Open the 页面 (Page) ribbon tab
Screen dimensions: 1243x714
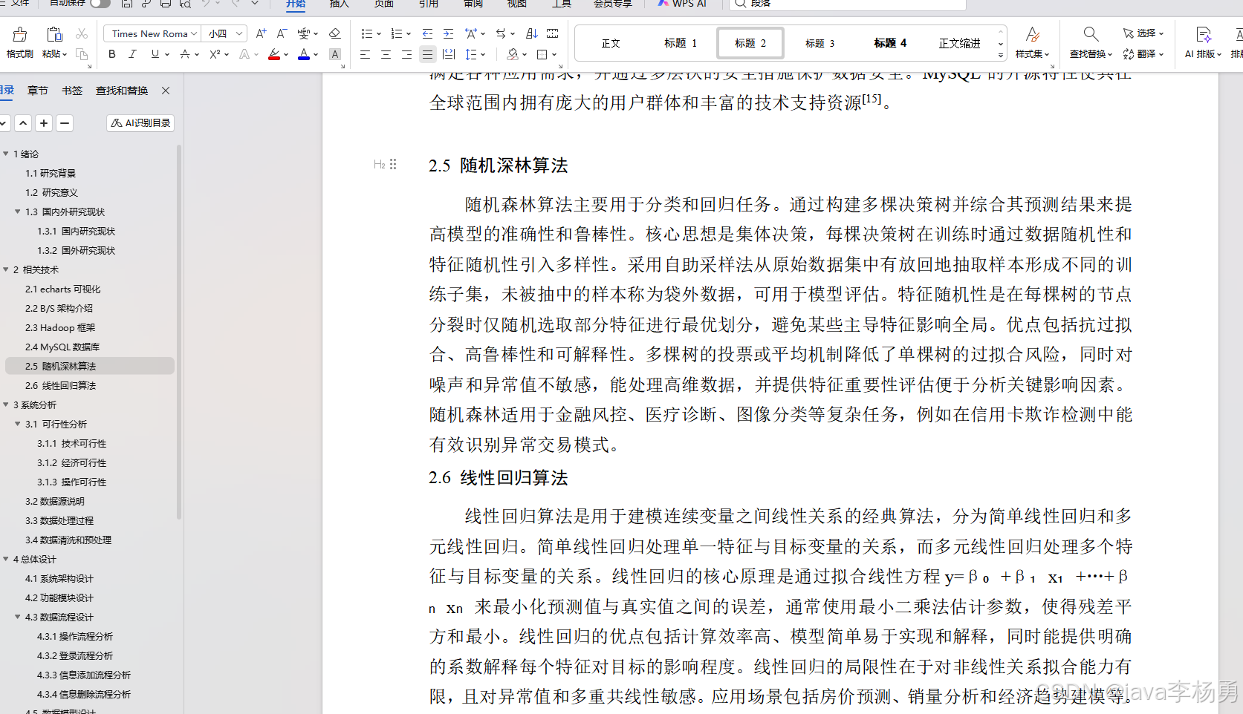(383, 4)
